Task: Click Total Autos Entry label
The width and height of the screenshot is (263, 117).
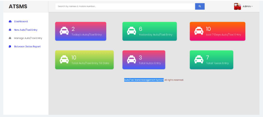Action: point(150,63)
